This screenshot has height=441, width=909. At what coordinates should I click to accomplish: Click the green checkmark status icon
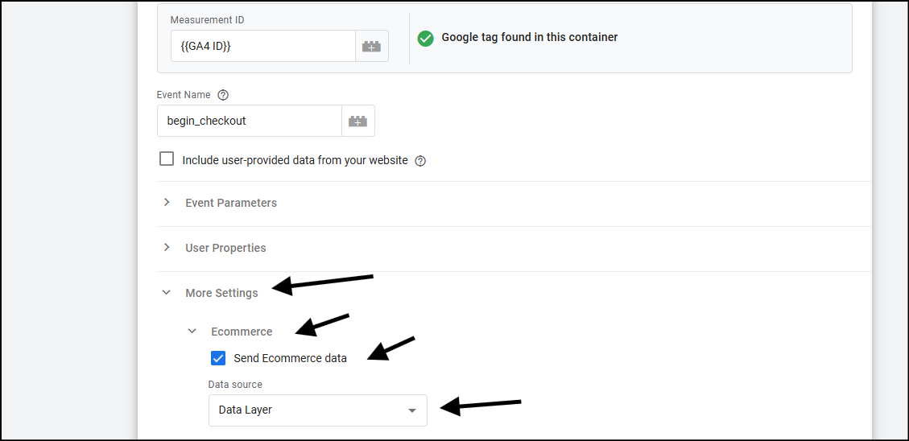tap(425, 39)
